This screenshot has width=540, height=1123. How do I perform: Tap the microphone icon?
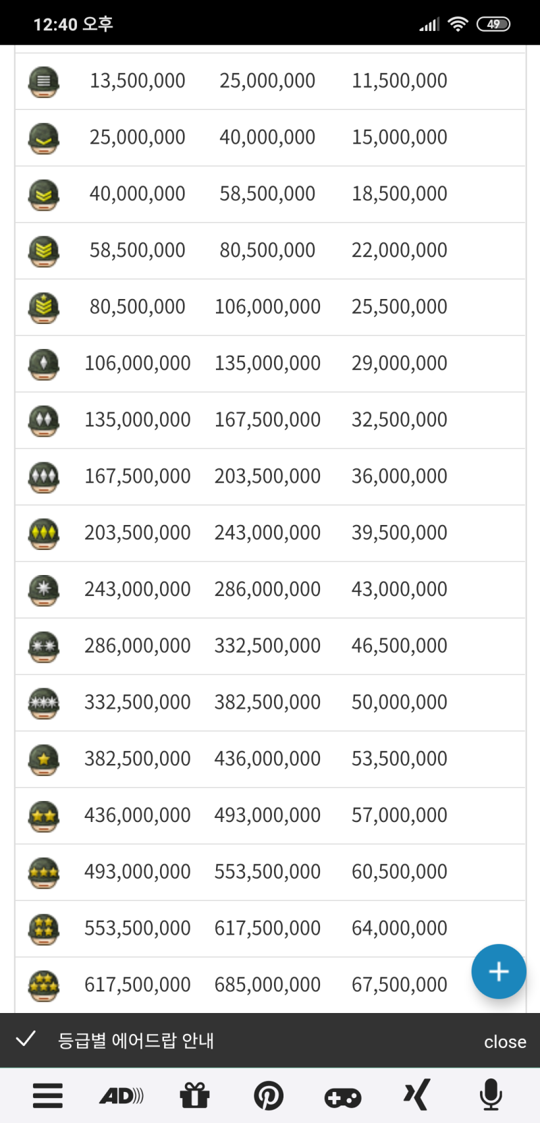point(491,1095)
